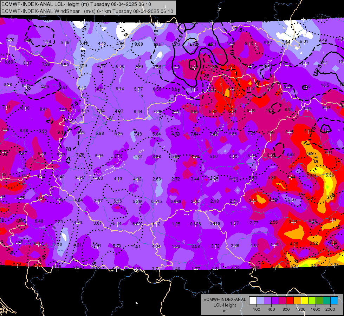Viewport: 344px width, 316px height.
Task: Click the grid value 1.77
Action: coord(196,269)
